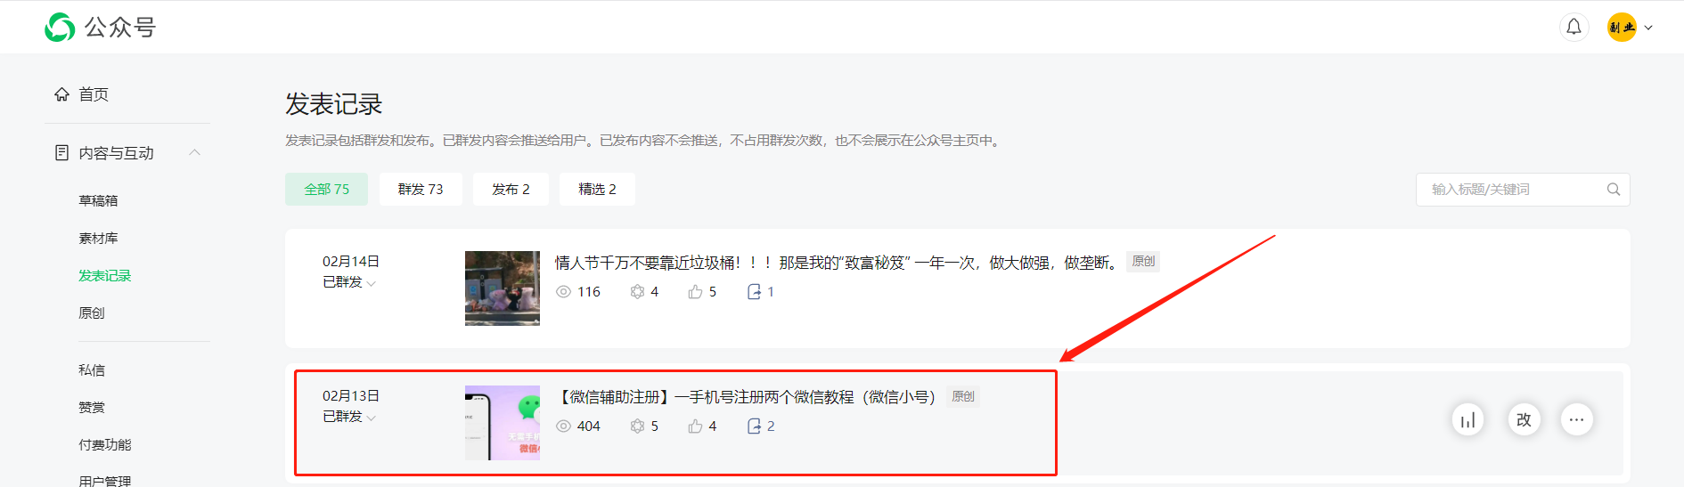Click the home icon beside 首页

tap(61, 94)
